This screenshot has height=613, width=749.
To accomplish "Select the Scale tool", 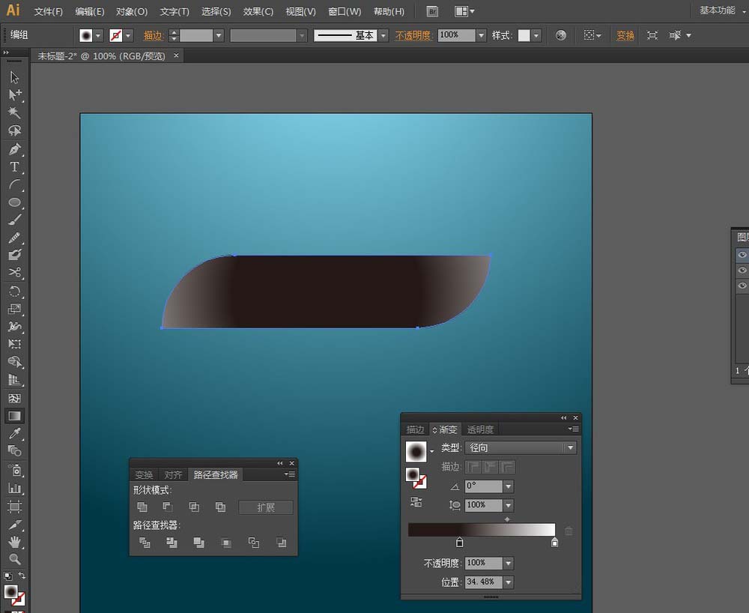I will (x=14, y=309).
